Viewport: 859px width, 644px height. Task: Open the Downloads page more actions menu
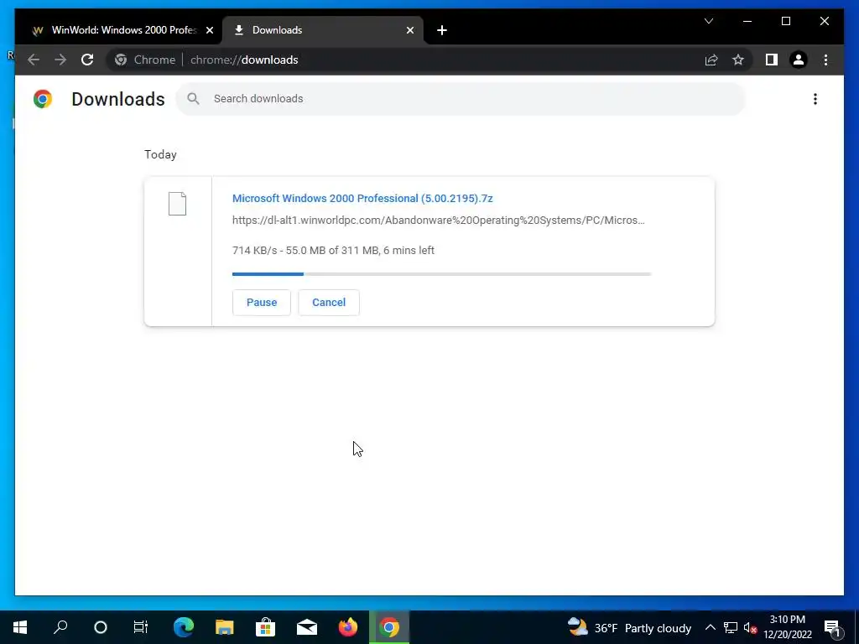815,99
